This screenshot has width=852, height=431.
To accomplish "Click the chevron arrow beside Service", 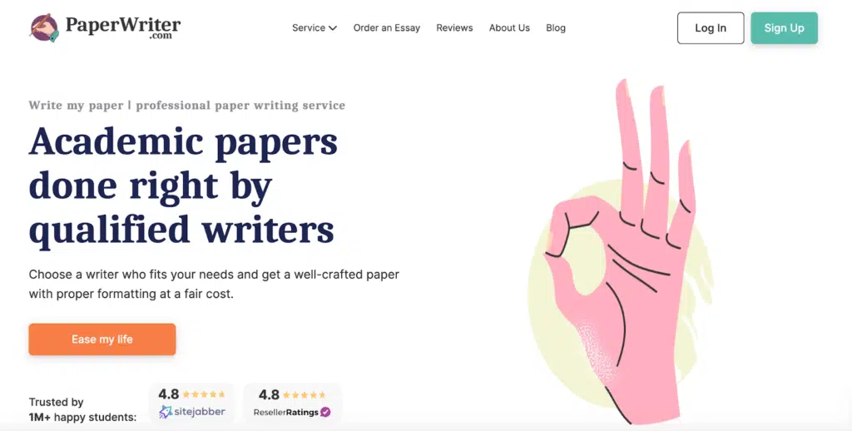I will point(333,28).
